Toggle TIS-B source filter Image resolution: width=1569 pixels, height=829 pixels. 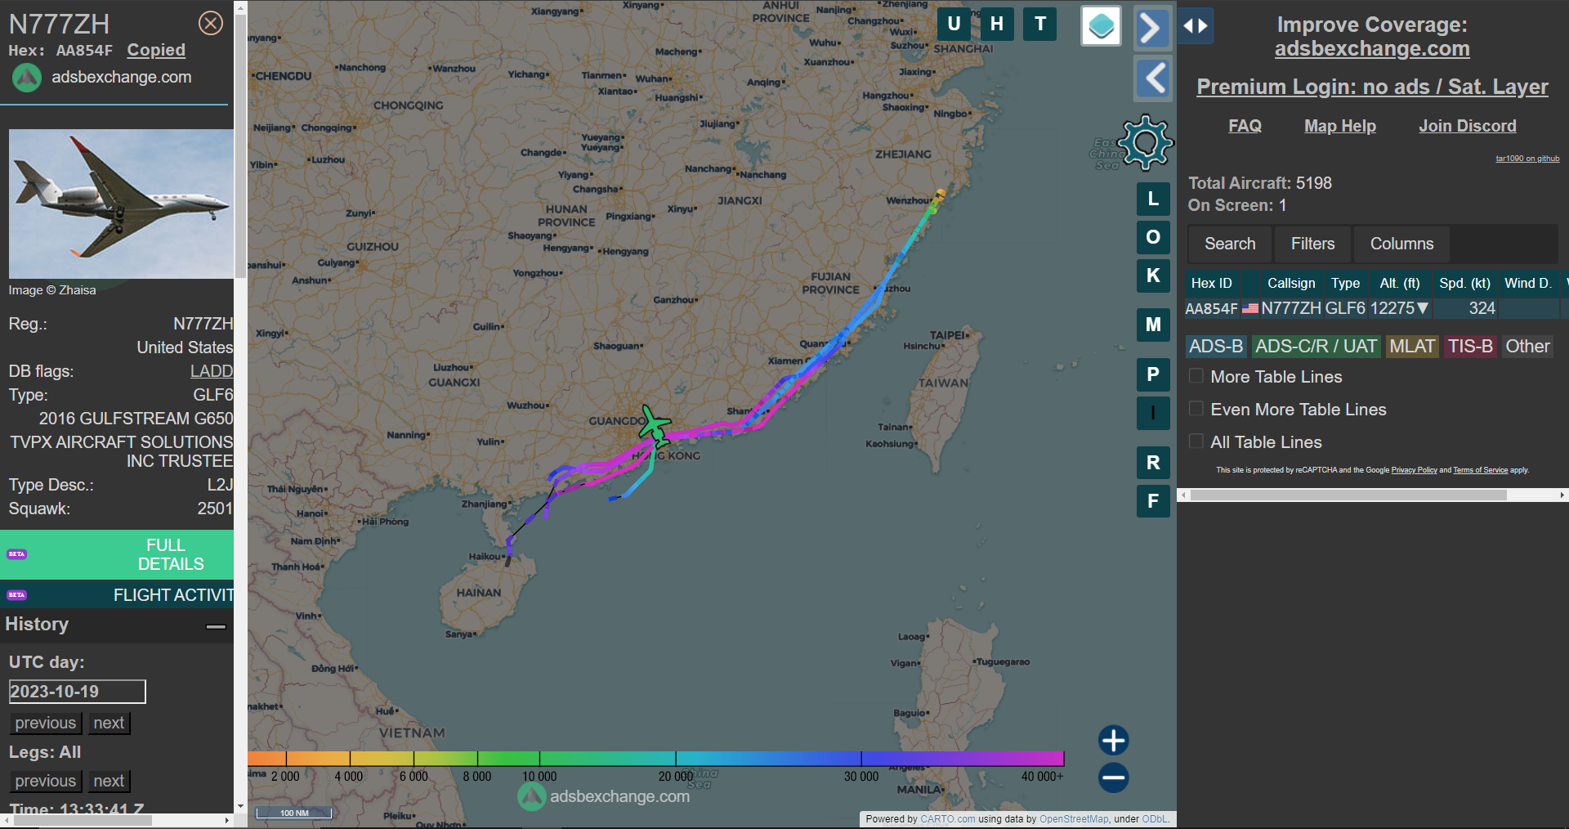click(x=1470, y=347)
